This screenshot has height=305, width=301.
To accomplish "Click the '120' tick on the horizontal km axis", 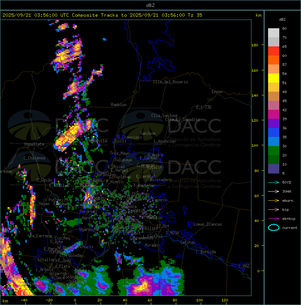I will [225, 300].
